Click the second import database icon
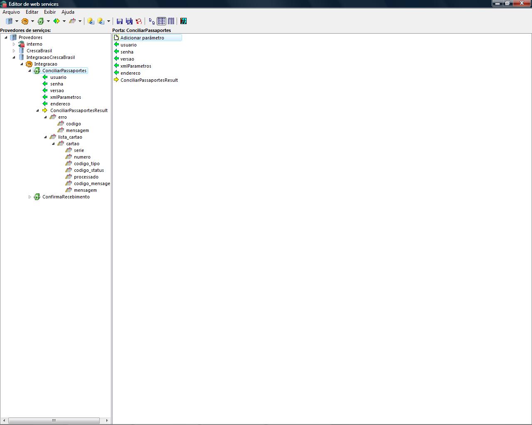This screenshot has width=532, height=425. (x=101, y=21)
